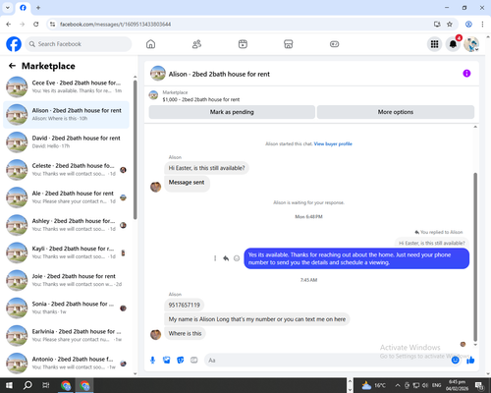Click the $1,000 listing title text

201,99
